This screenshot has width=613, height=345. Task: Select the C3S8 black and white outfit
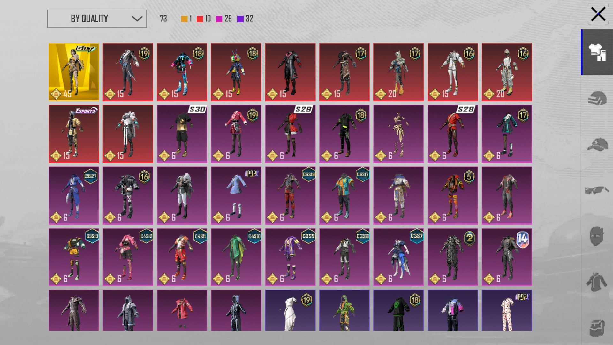click(344, 257)
